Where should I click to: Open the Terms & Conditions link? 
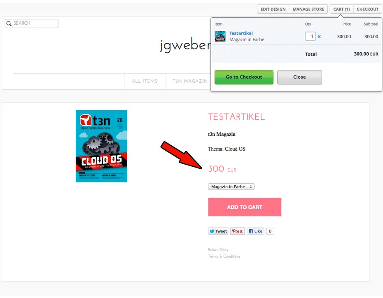click(224, 256)
